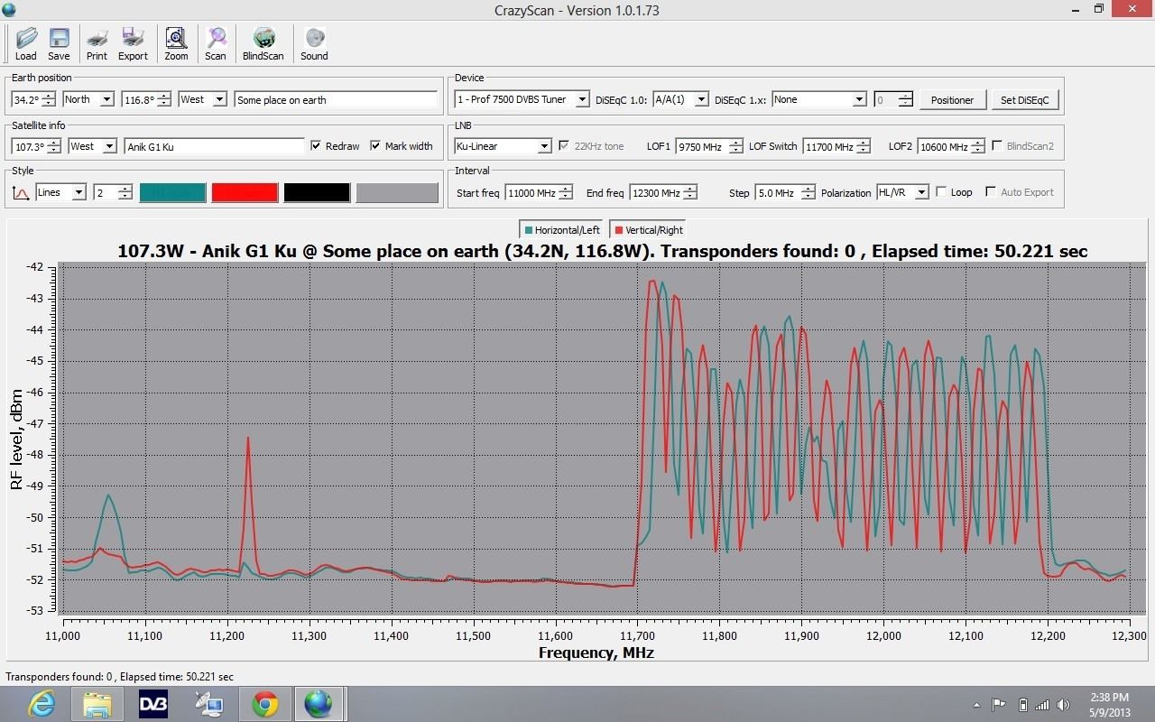Click the Load toolbar icon
Image resolution: width=1155 pixels, height=722 pixels.
tap(25, 42)
